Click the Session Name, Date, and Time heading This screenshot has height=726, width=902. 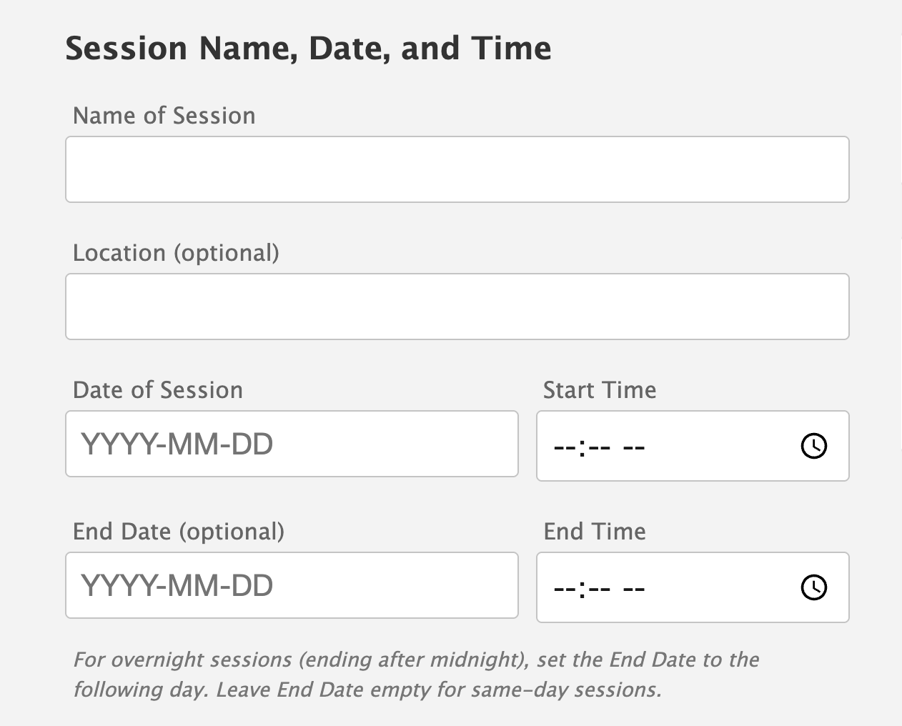(x=308, y=47)
